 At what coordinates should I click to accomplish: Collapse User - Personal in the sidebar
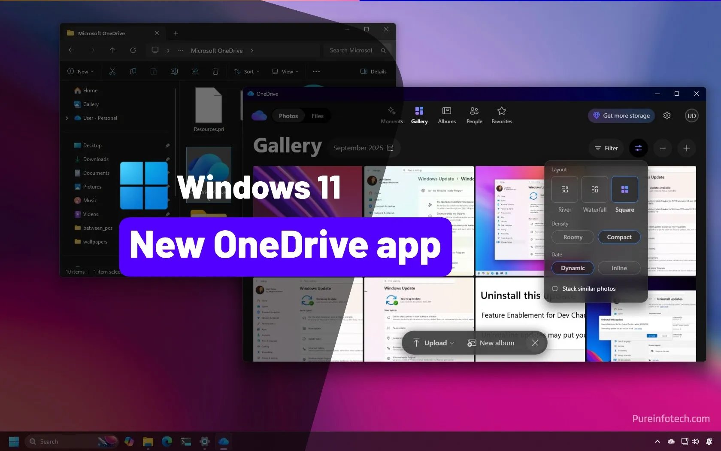pos(67,118)
